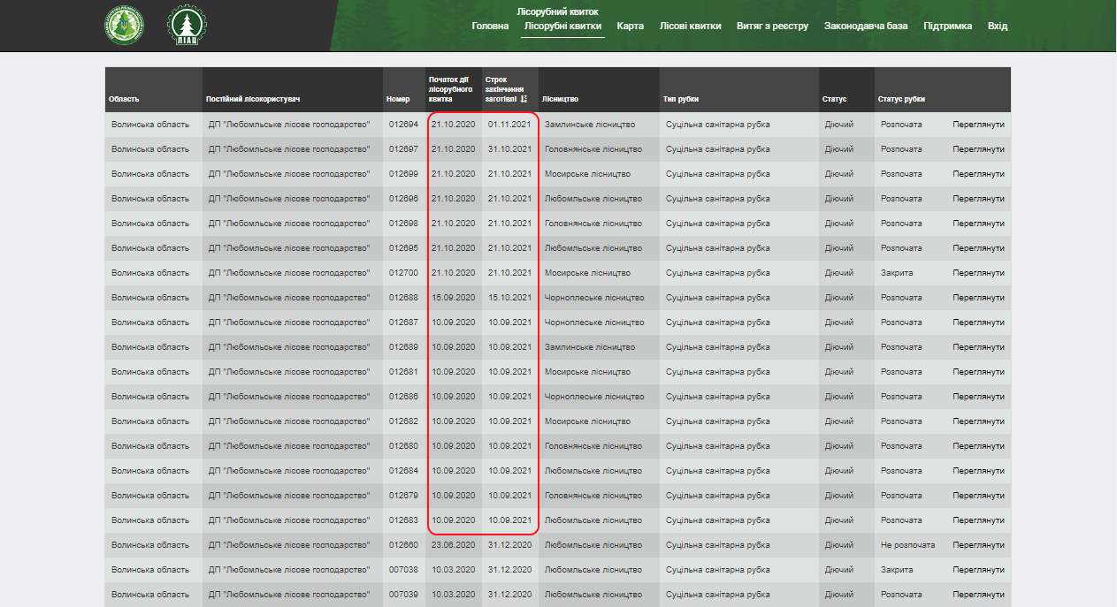Click the date 15.09.2020 cell
The height and width of the screenshot is (607, 1117).
point(454,298)
